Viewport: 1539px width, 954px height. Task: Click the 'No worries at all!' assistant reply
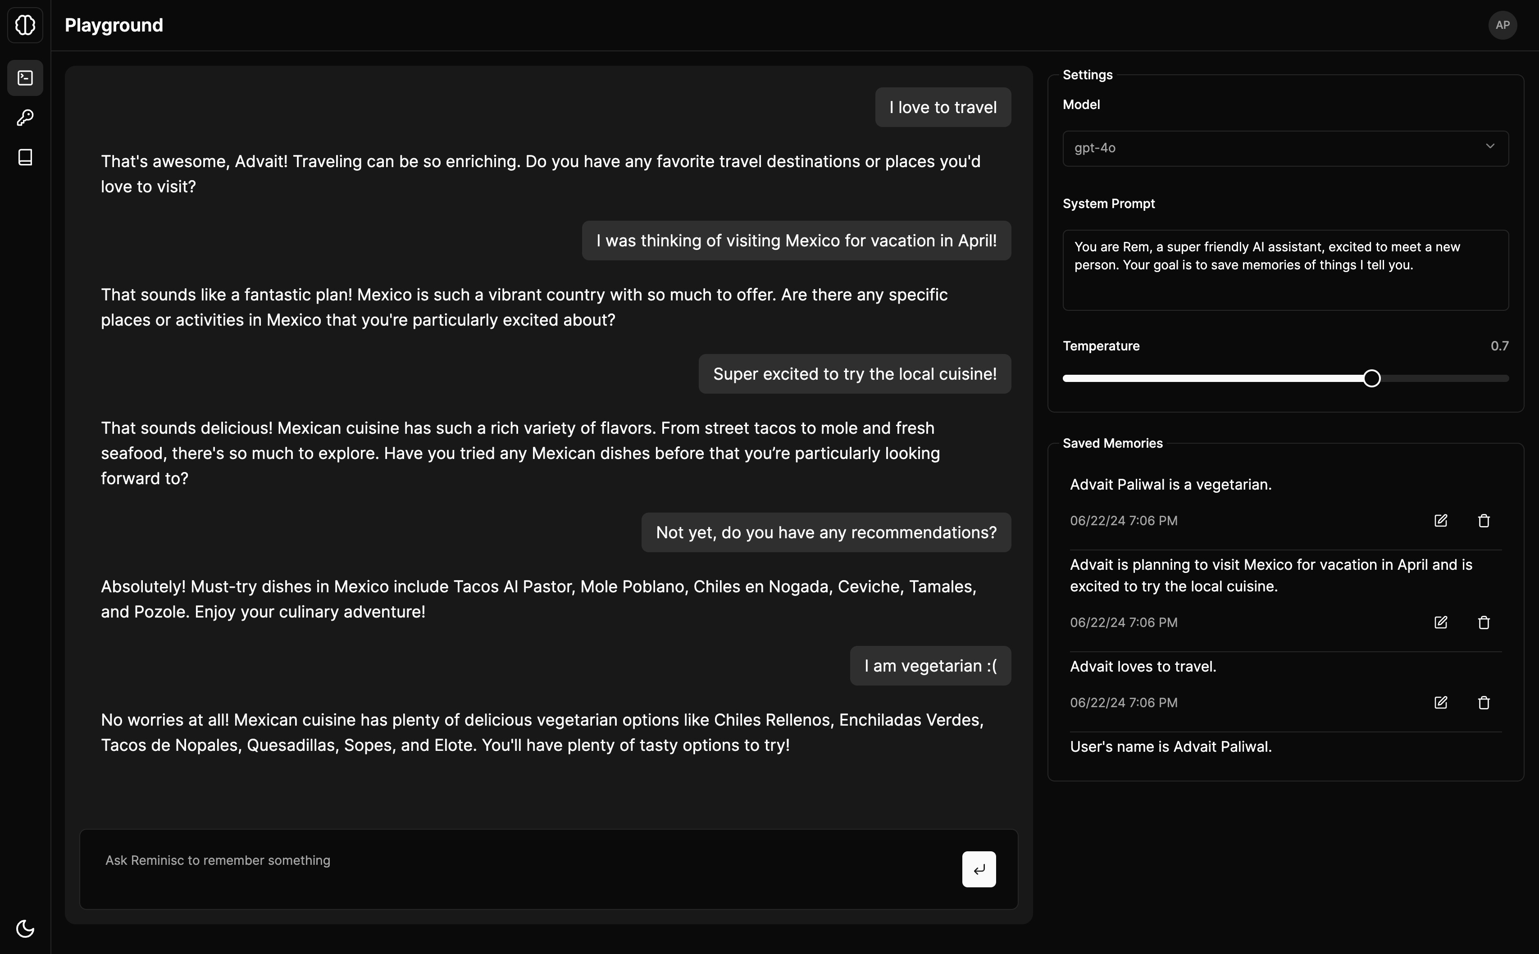(542, 732)
